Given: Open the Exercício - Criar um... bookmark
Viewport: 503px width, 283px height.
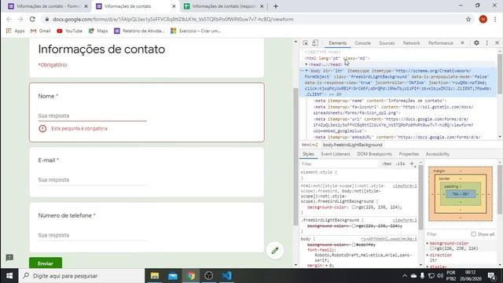Looking at the screenshot, I should (x=196, y=31).
